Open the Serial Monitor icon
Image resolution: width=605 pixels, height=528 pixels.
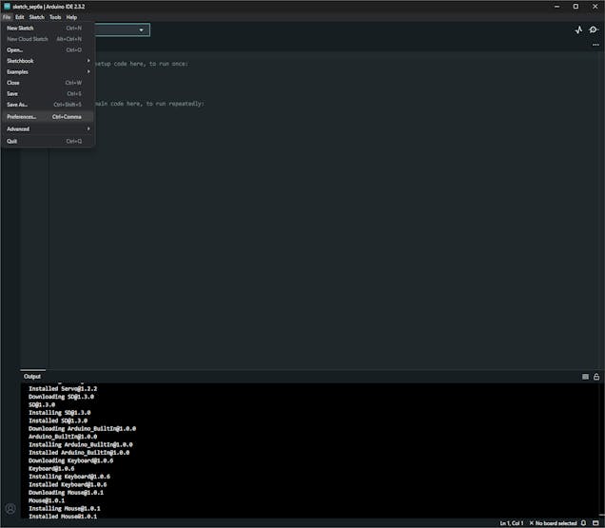(594, 29)
